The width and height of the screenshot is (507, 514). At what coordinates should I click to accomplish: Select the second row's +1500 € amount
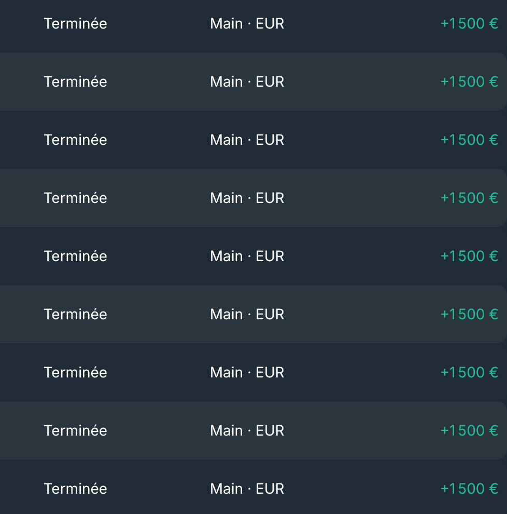[x=469, y=82]
